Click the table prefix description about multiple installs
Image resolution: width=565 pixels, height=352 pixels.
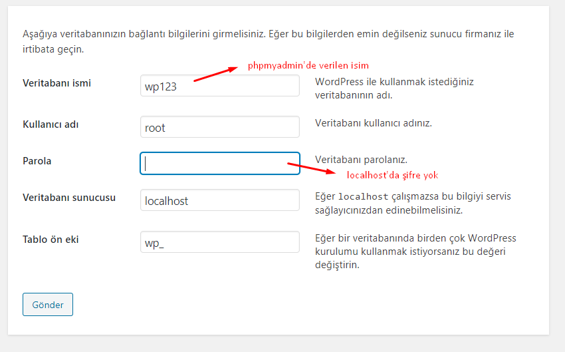(x=415, y=251)
